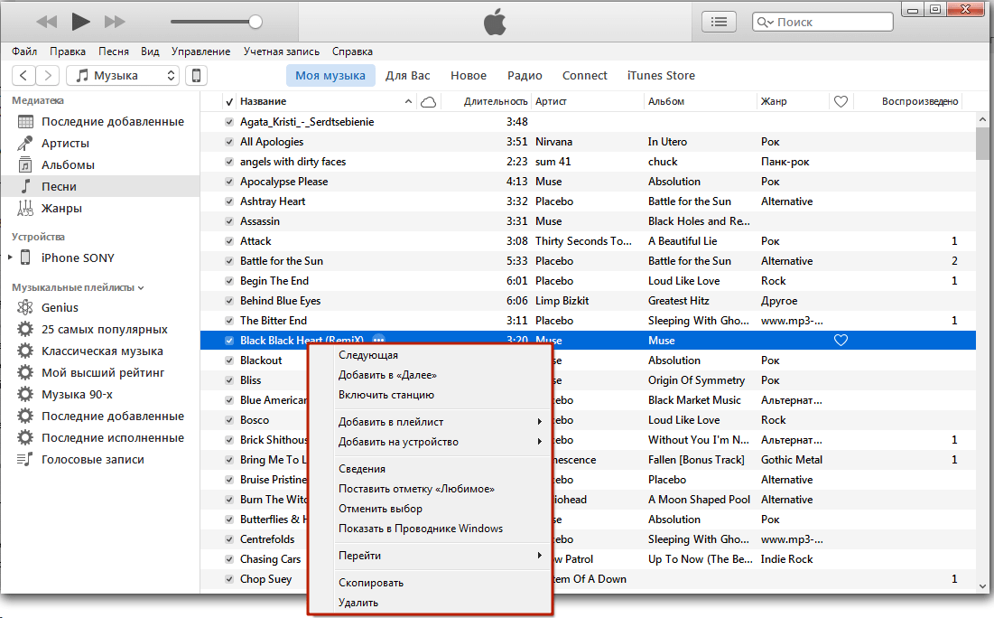Open the Музыка media type dropdown
994x618 pixels.
(x=123, y=76)
